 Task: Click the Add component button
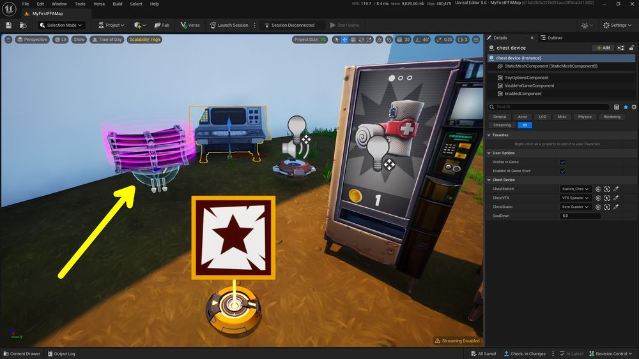pos(603,48)
